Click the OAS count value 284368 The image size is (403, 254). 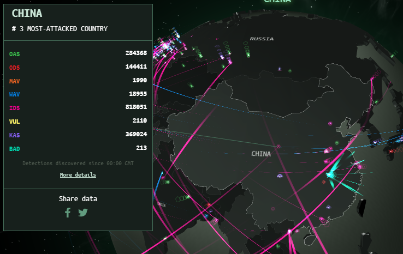pos(136,53)
